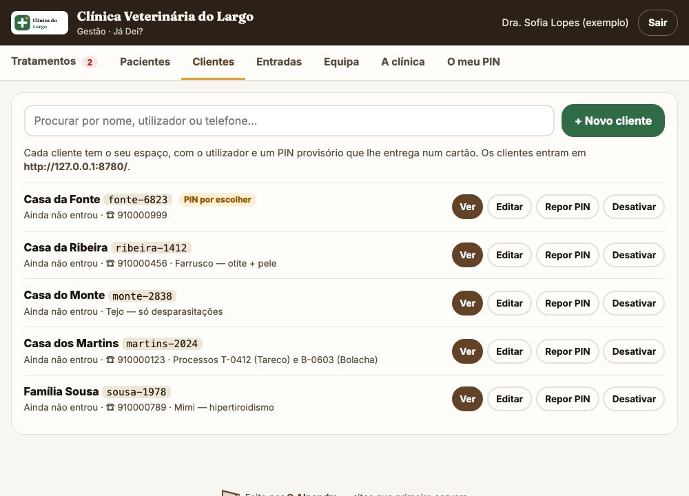Click the http://127.0.0.1:8780/ address text
This screenshot has height=496, width=689.
pyautogui.click(x=76, y=167)
